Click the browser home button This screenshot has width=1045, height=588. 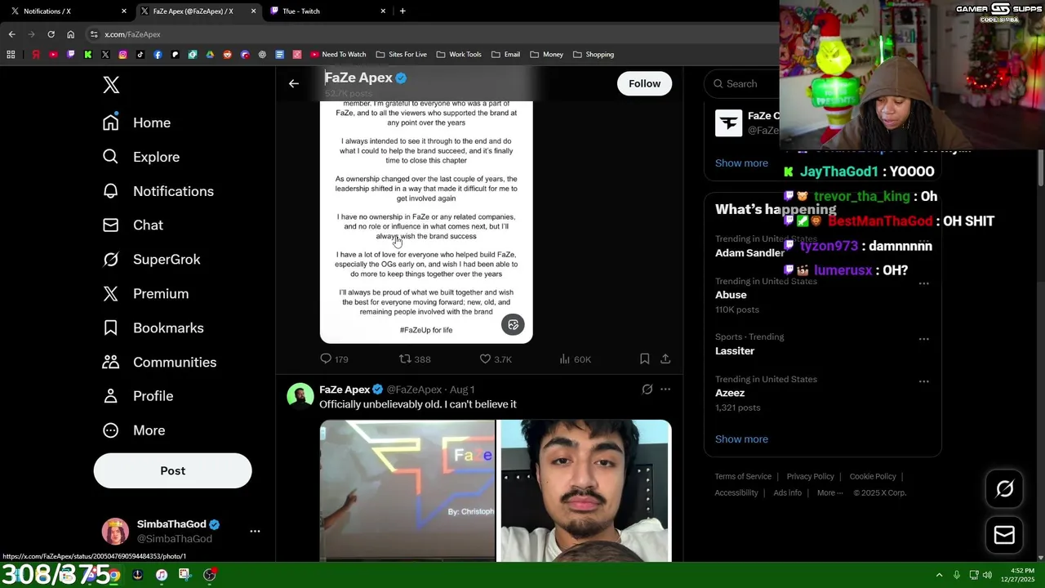[70, 34]
